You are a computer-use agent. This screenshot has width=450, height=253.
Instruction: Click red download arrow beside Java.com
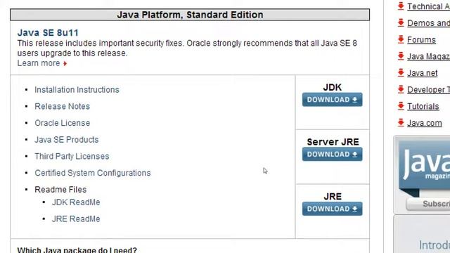click(x=401, y=122)
